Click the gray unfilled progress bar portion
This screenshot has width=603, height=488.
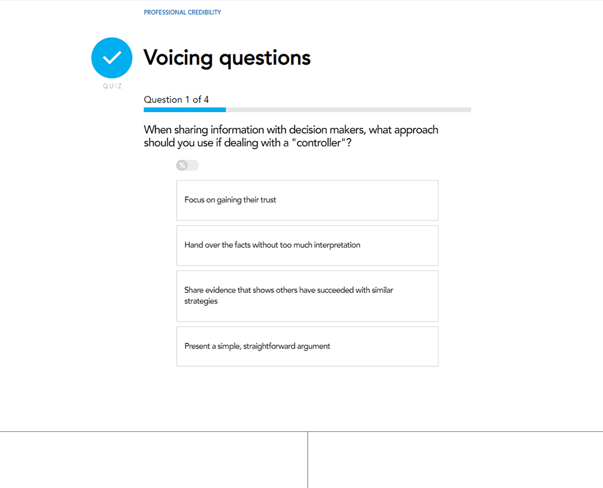click(348, 110)
